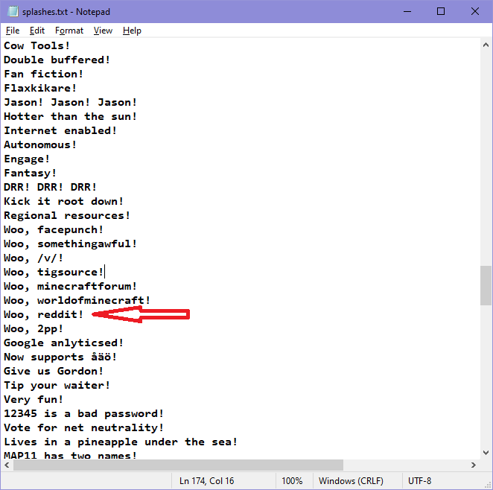Click the line 'Now supports åäö!'
The height and width of the screenshot is (490, 493).
click(x=60, y=357)
